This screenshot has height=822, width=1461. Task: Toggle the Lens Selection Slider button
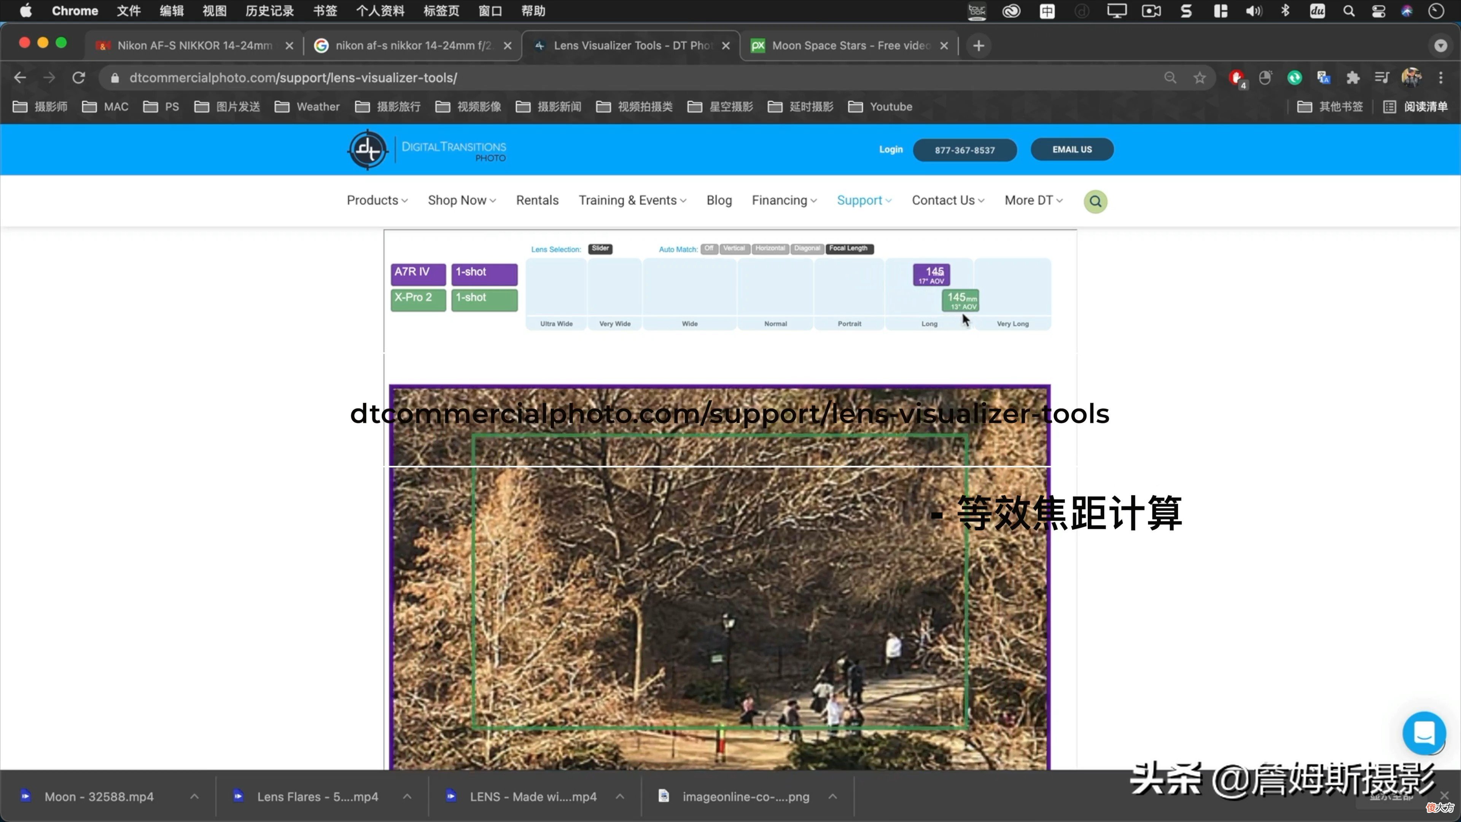pos(600,249)
